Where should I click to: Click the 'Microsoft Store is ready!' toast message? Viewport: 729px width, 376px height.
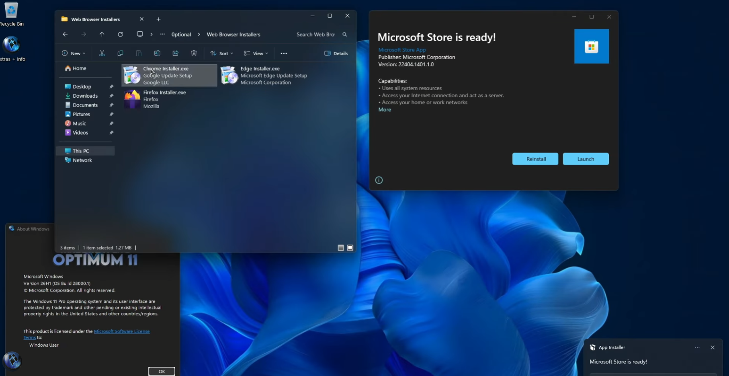(x=618, y=362)
